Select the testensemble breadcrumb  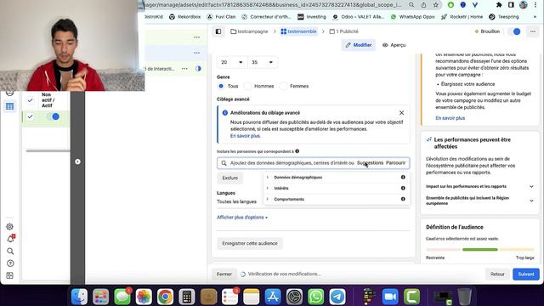[298, 31]
